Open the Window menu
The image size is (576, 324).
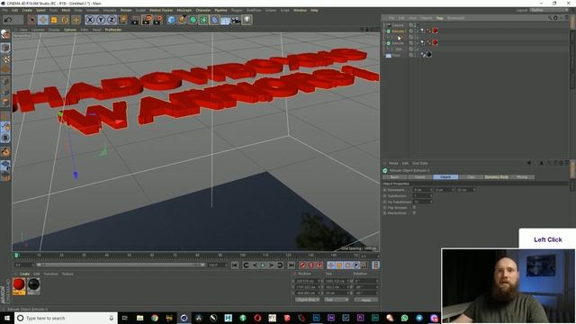coord(300,10)
